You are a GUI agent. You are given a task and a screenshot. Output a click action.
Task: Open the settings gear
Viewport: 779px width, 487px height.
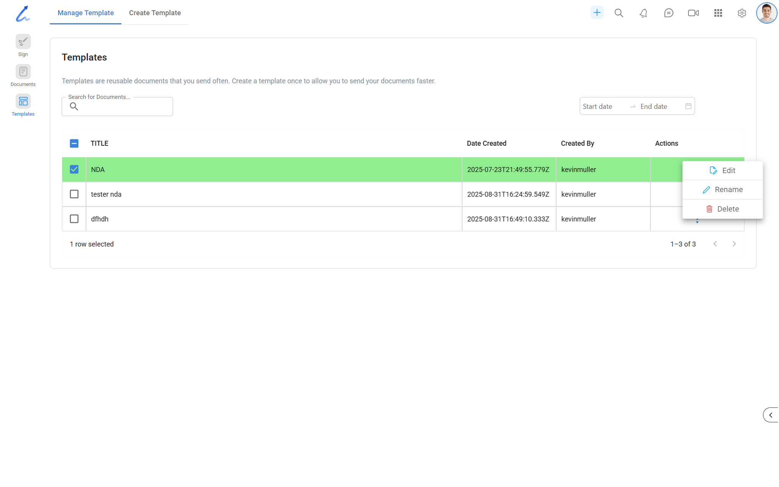tap(741, 13)
